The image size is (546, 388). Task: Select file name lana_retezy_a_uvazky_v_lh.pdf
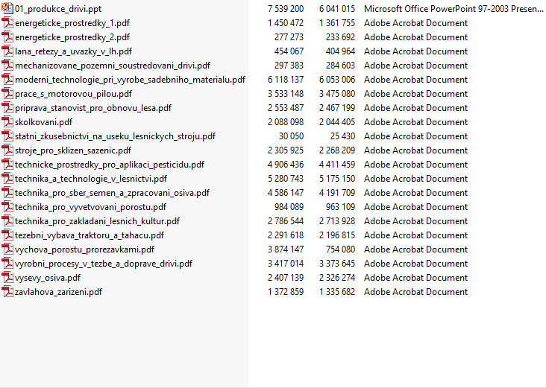pyautogui.click(x=74, y=51)
